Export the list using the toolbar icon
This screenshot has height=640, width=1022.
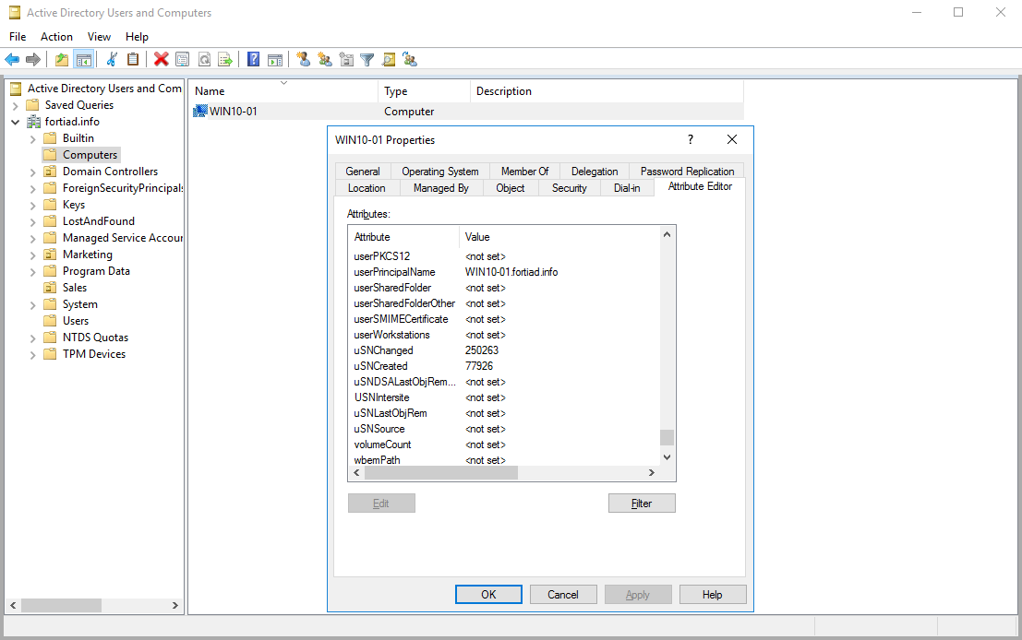tap(224, 59)
